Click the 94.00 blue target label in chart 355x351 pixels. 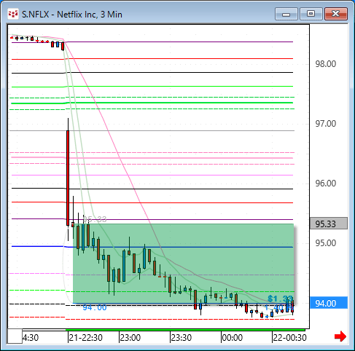95,307
